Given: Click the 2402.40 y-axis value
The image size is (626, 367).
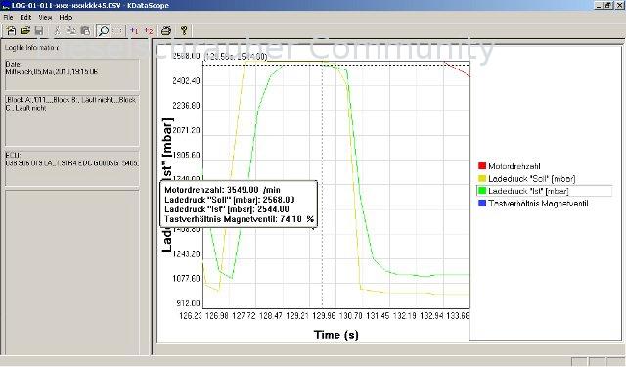Looking at the screenshot, I should [x=186, y=80].
